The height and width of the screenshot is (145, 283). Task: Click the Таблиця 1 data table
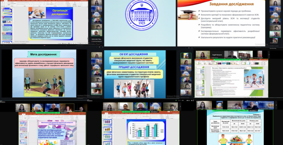click(240, 127)
